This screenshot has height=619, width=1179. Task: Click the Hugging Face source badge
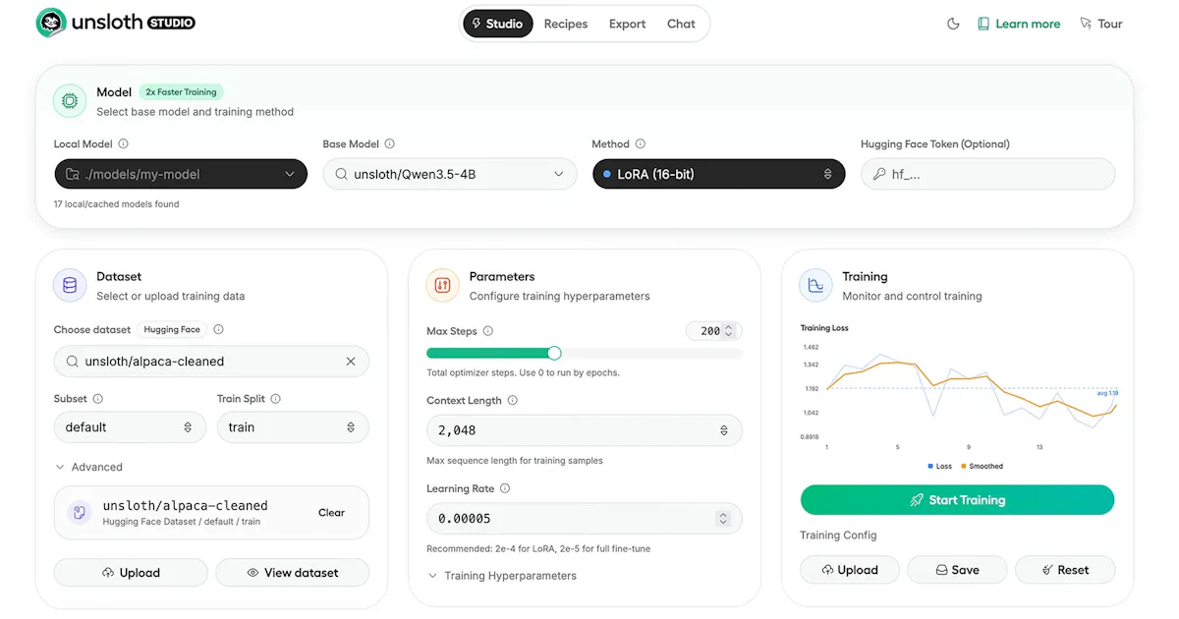(172, 330)
